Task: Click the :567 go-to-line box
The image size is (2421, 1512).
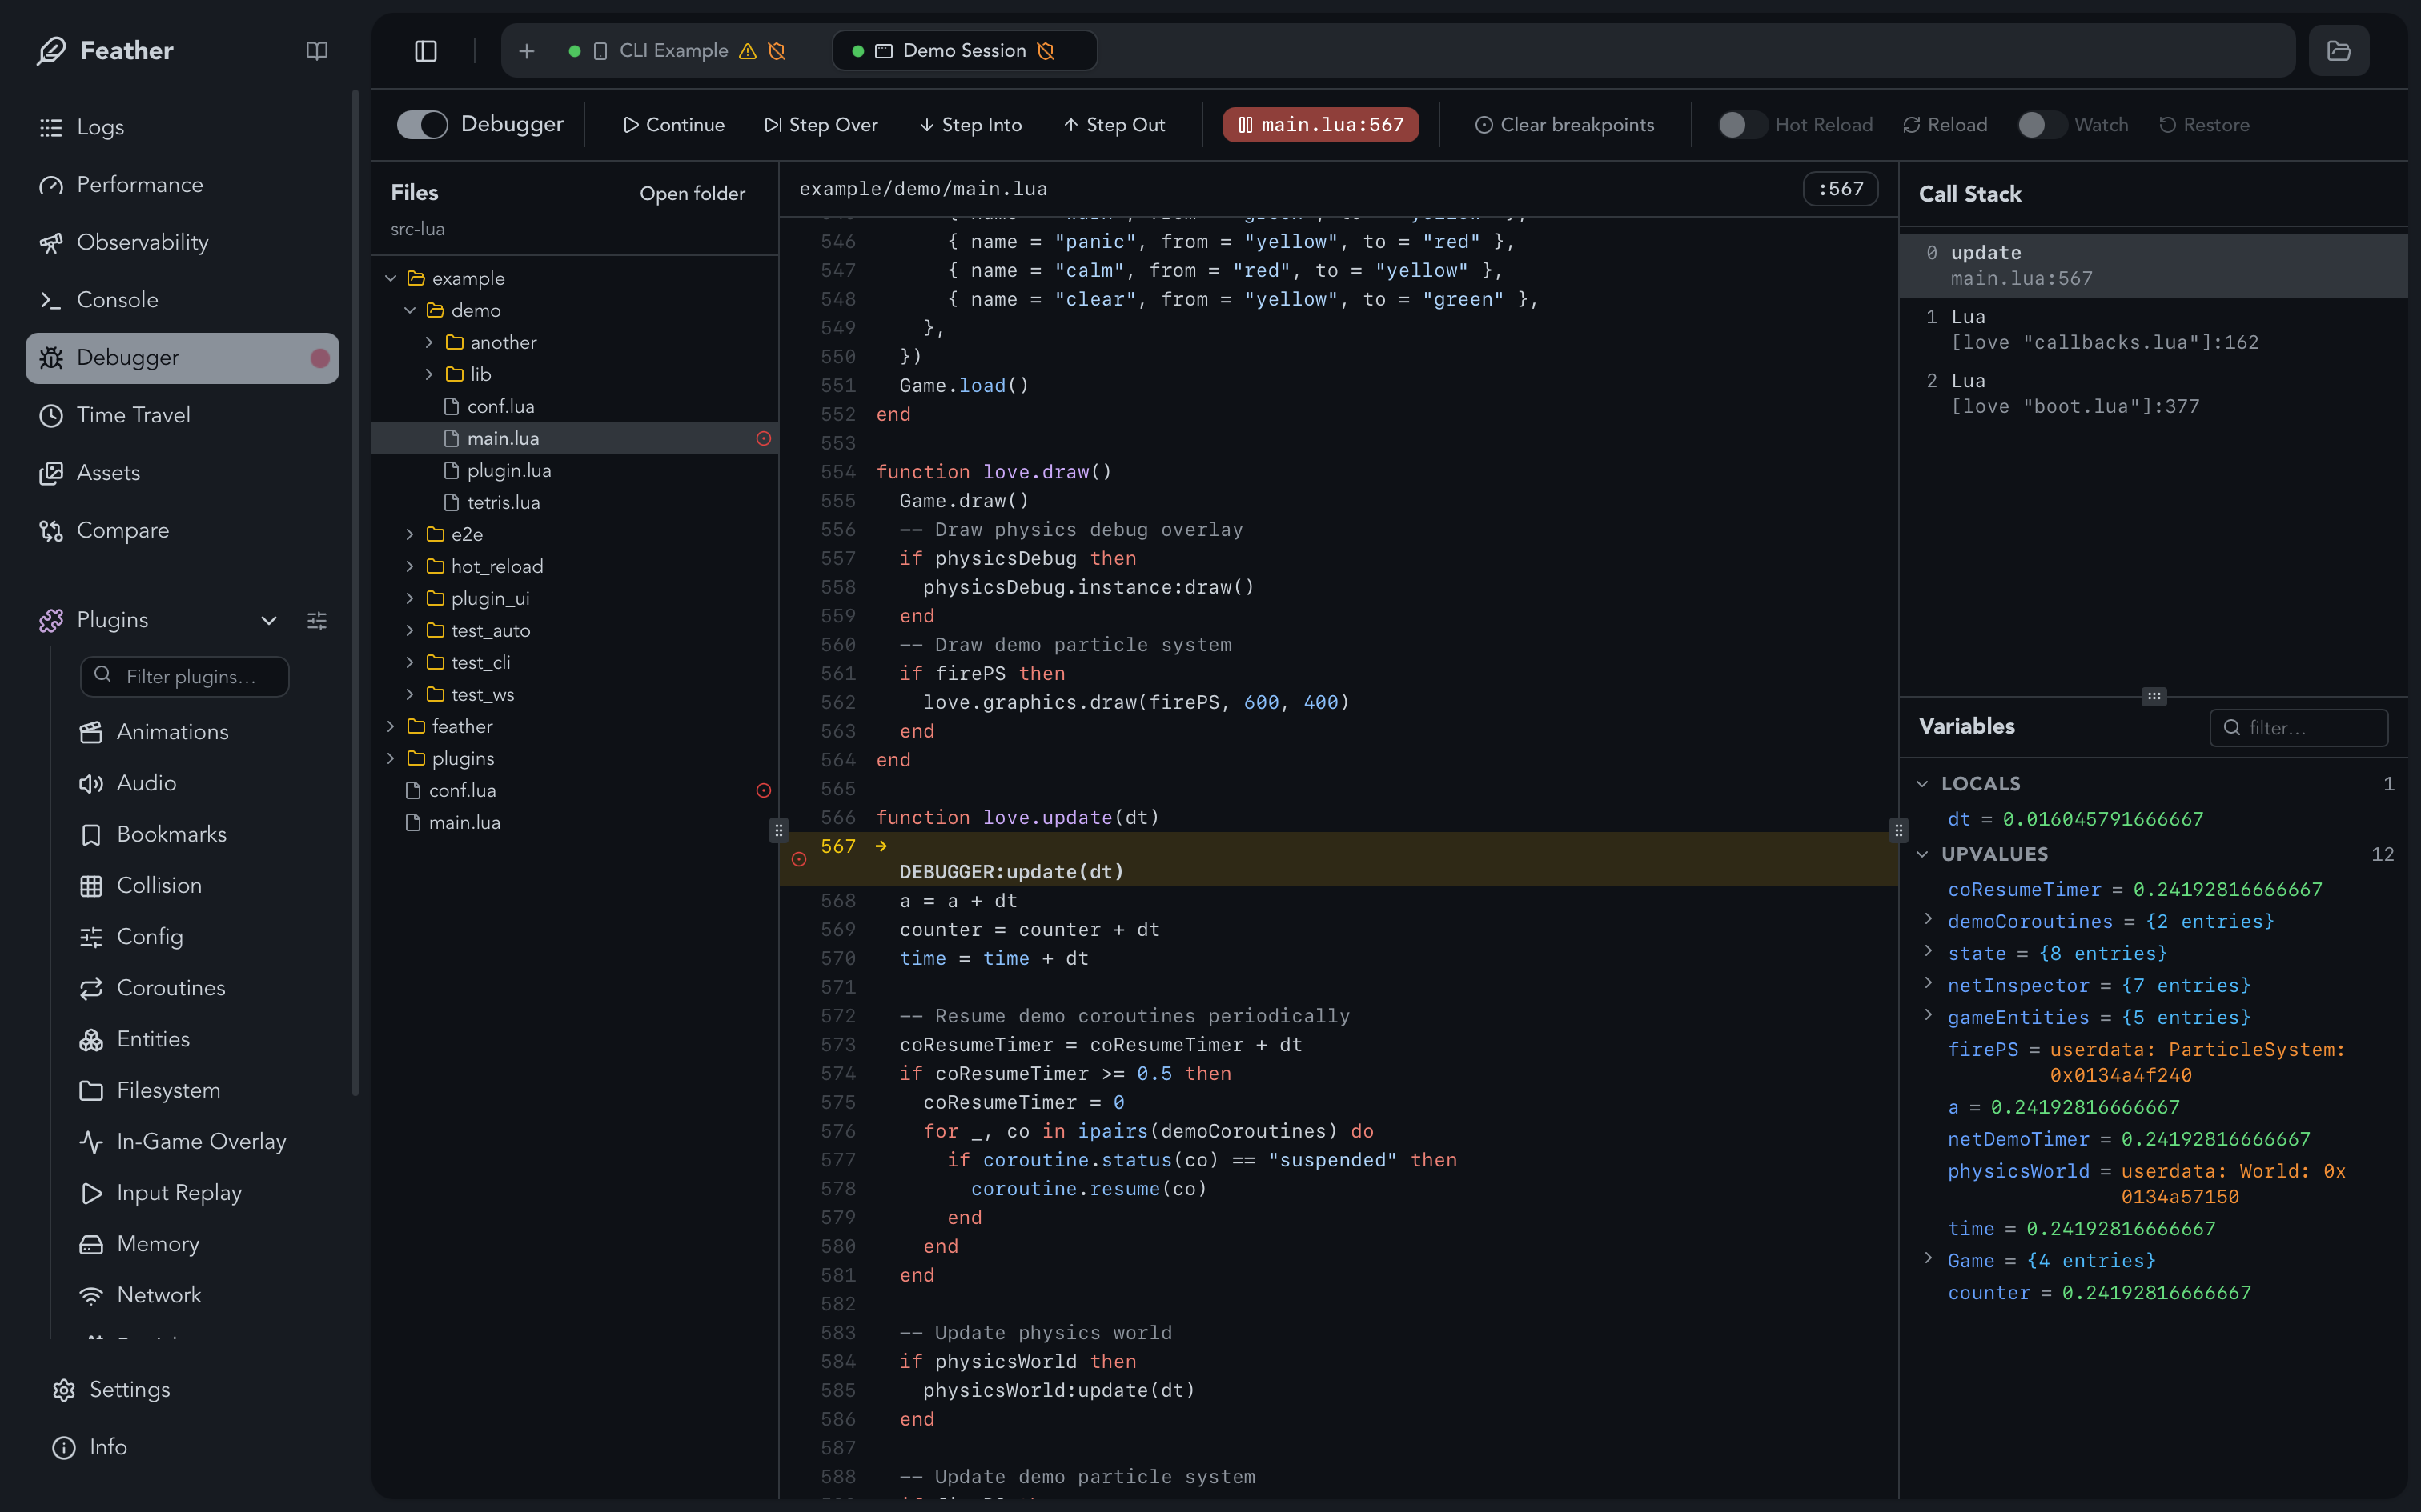Action: click(1841, 188)
